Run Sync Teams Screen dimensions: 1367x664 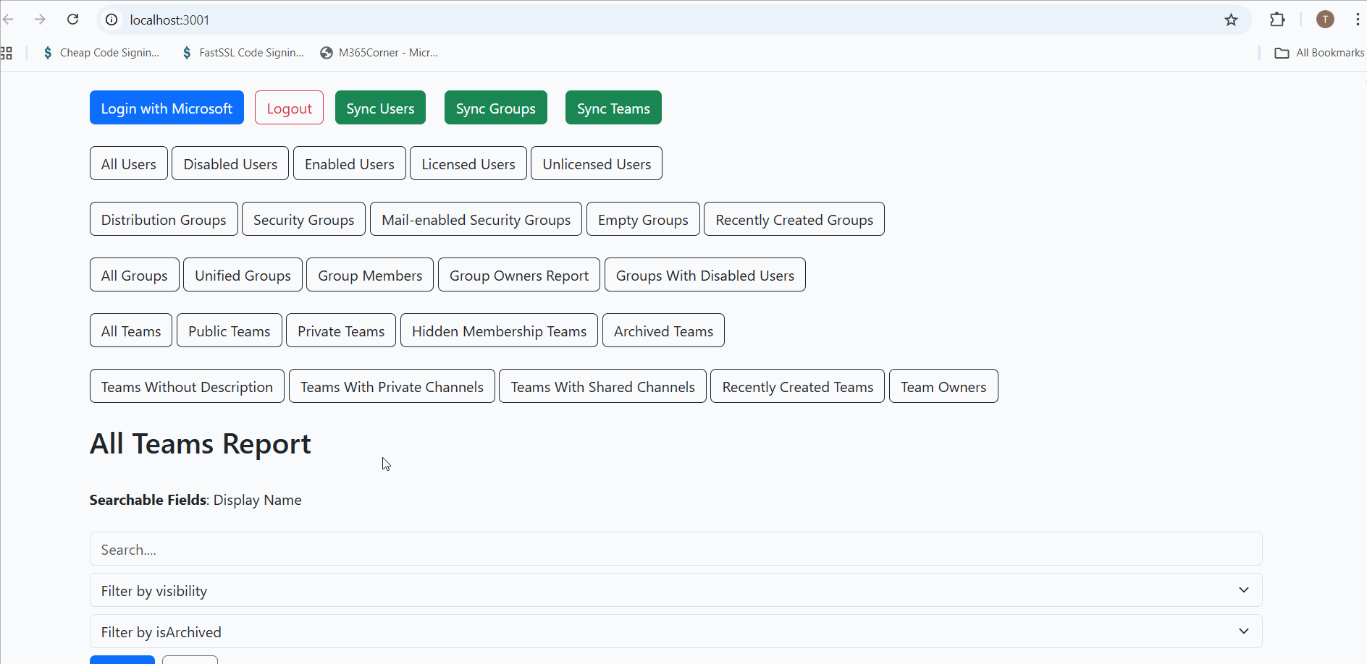point(613,108)
